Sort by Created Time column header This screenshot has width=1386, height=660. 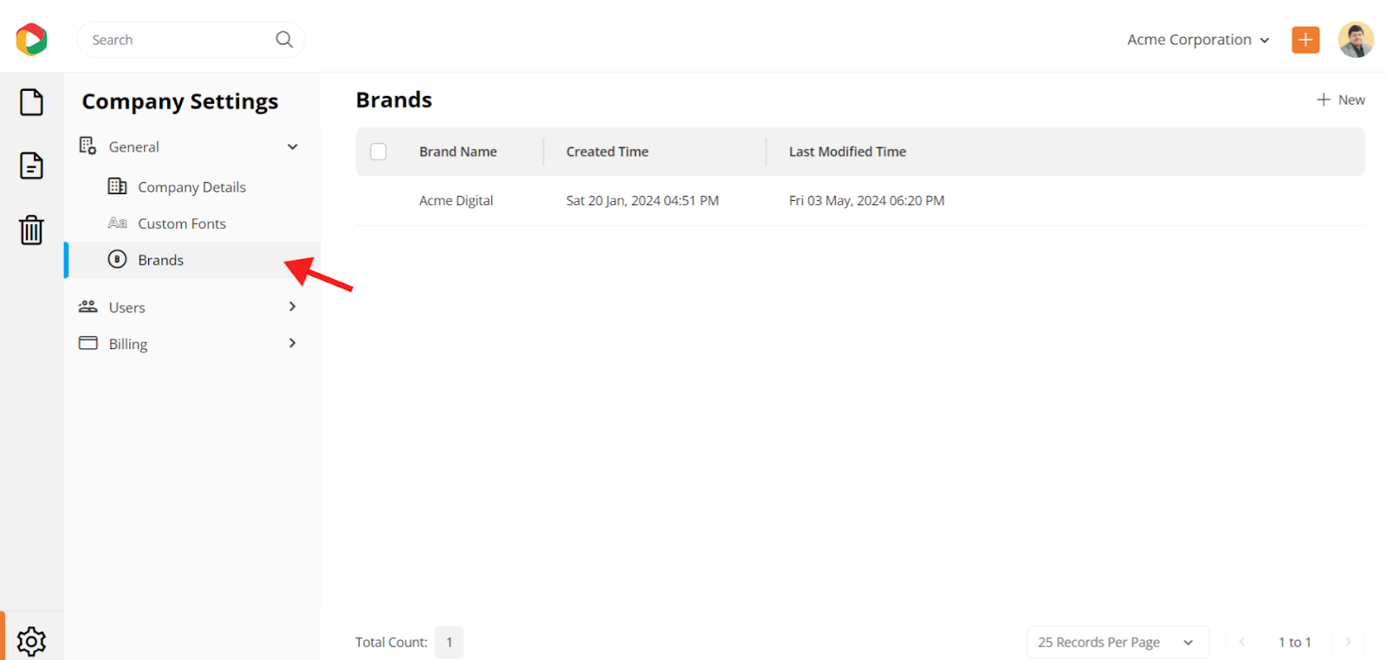click(x=607, y=152)
